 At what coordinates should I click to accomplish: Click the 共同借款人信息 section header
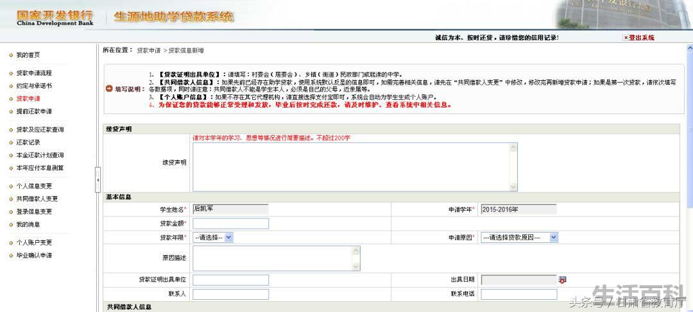(x=130, y=307)
